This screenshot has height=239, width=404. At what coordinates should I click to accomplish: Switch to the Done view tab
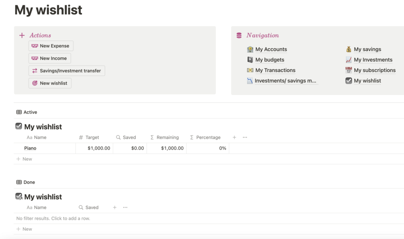(26, 182)
